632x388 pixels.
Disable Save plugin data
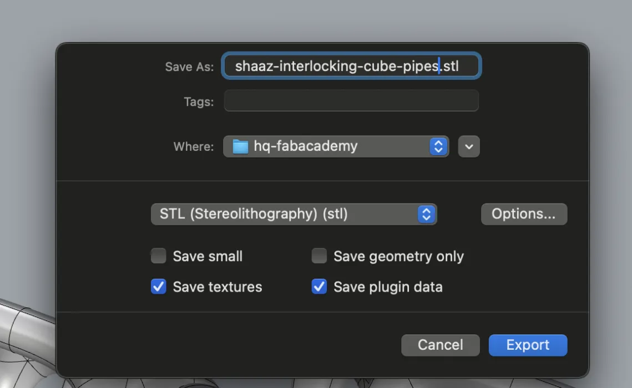pos(319,287)
